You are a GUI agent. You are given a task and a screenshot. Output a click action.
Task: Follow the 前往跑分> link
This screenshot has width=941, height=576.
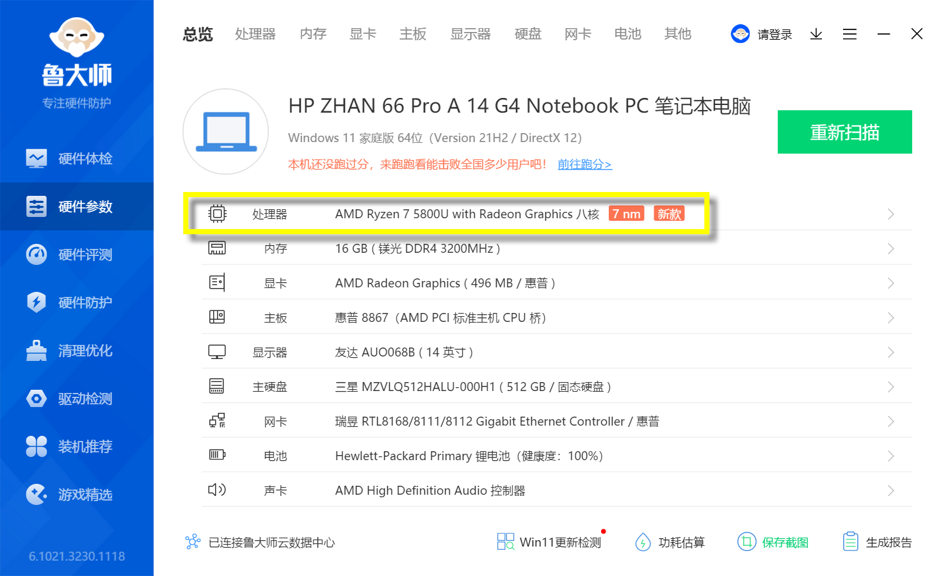[x=584, y=164]
